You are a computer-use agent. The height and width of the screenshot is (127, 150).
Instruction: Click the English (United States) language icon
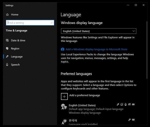(x=64, y=107)
